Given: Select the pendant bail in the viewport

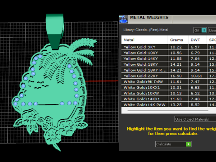Looking at the screenshot, I should tap(55, 31).
